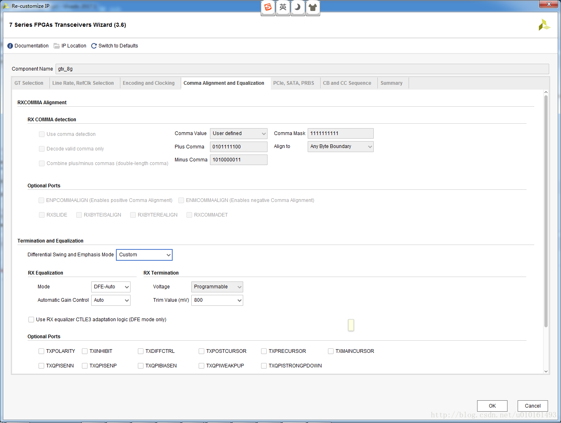Open the RX Termination Voltage dropdown
Image resolution: width=561 pixels, height=423 pixels.
click(217, 287)
